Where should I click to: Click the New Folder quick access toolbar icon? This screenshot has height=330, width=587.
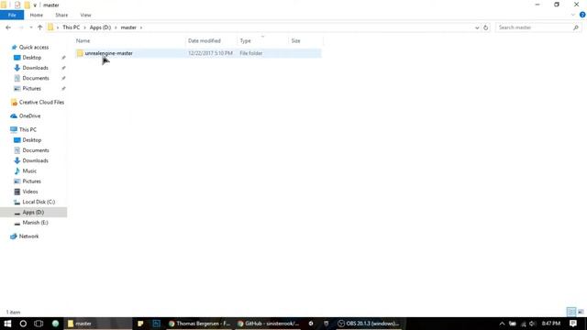(x=27, y=5)
